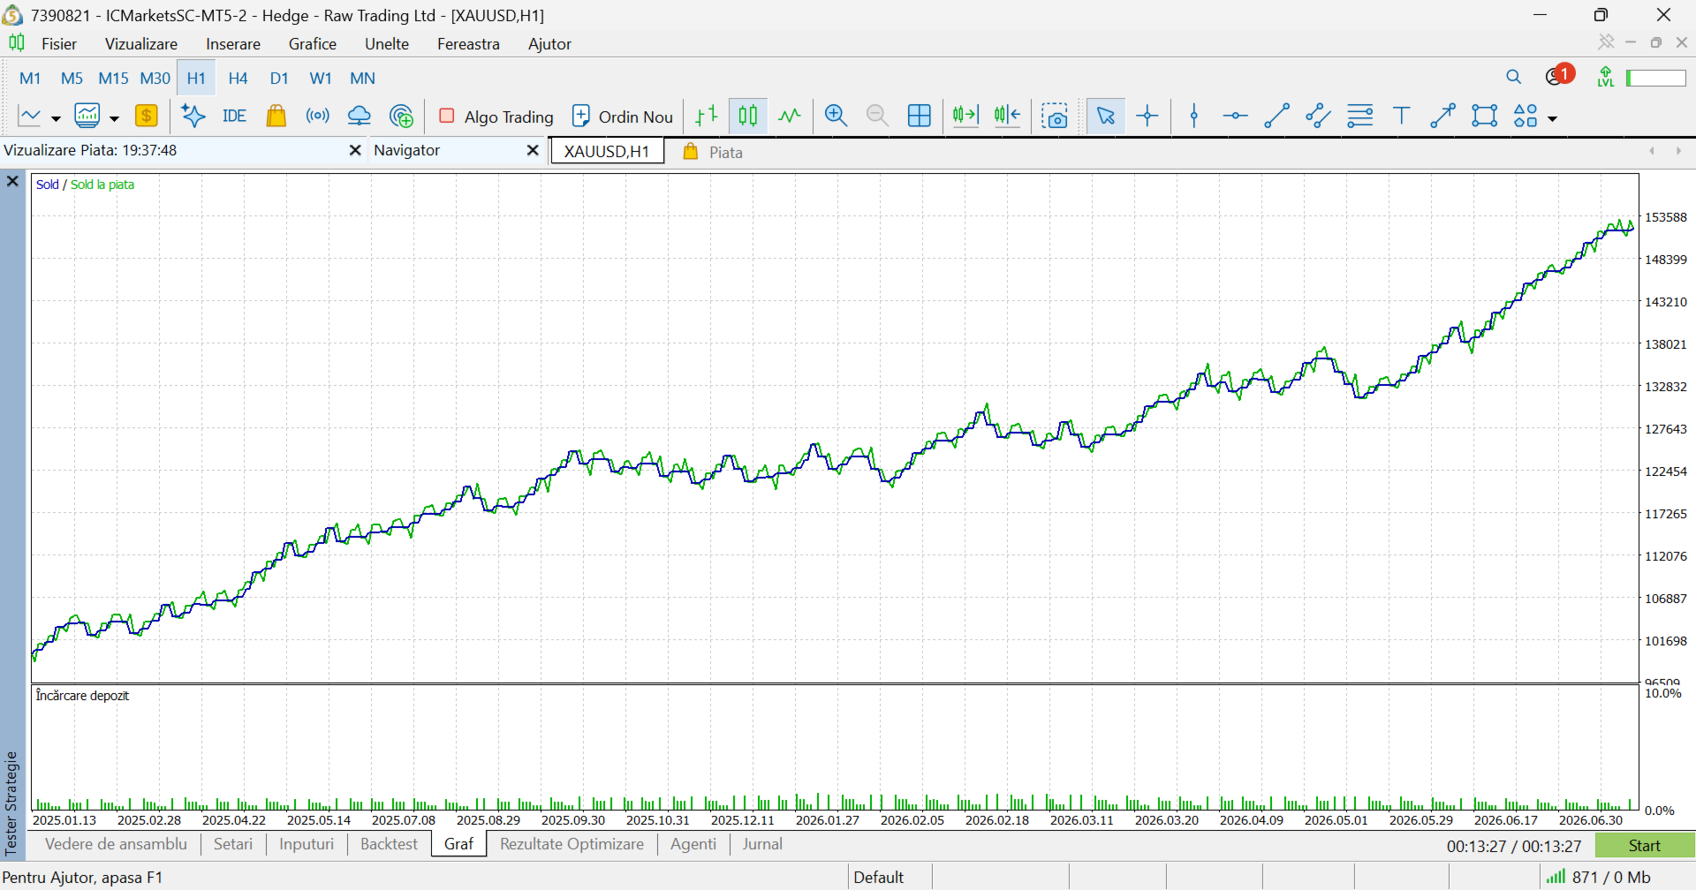Screen dimensions: 1696x890
Task: Open the Piata chart tab
Action: pos(712,152)
